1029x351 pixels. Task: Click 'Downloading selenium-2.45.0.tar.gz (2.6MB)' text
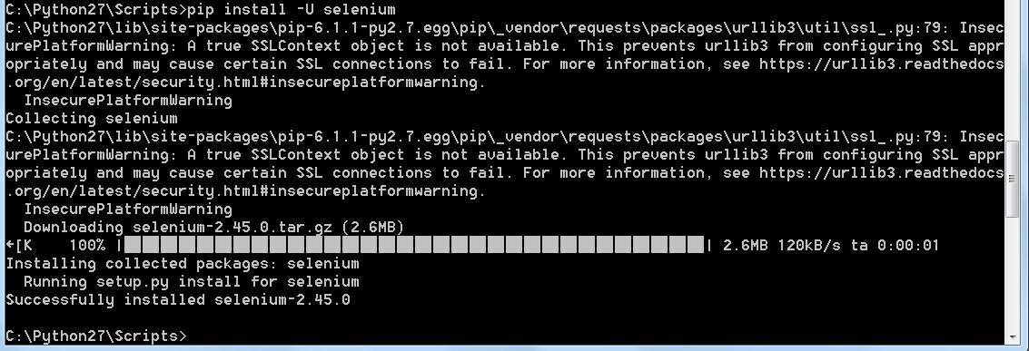click(x=214, y=228)
